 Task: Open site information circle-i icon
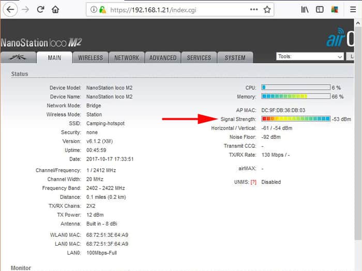[x=93, y=10]
